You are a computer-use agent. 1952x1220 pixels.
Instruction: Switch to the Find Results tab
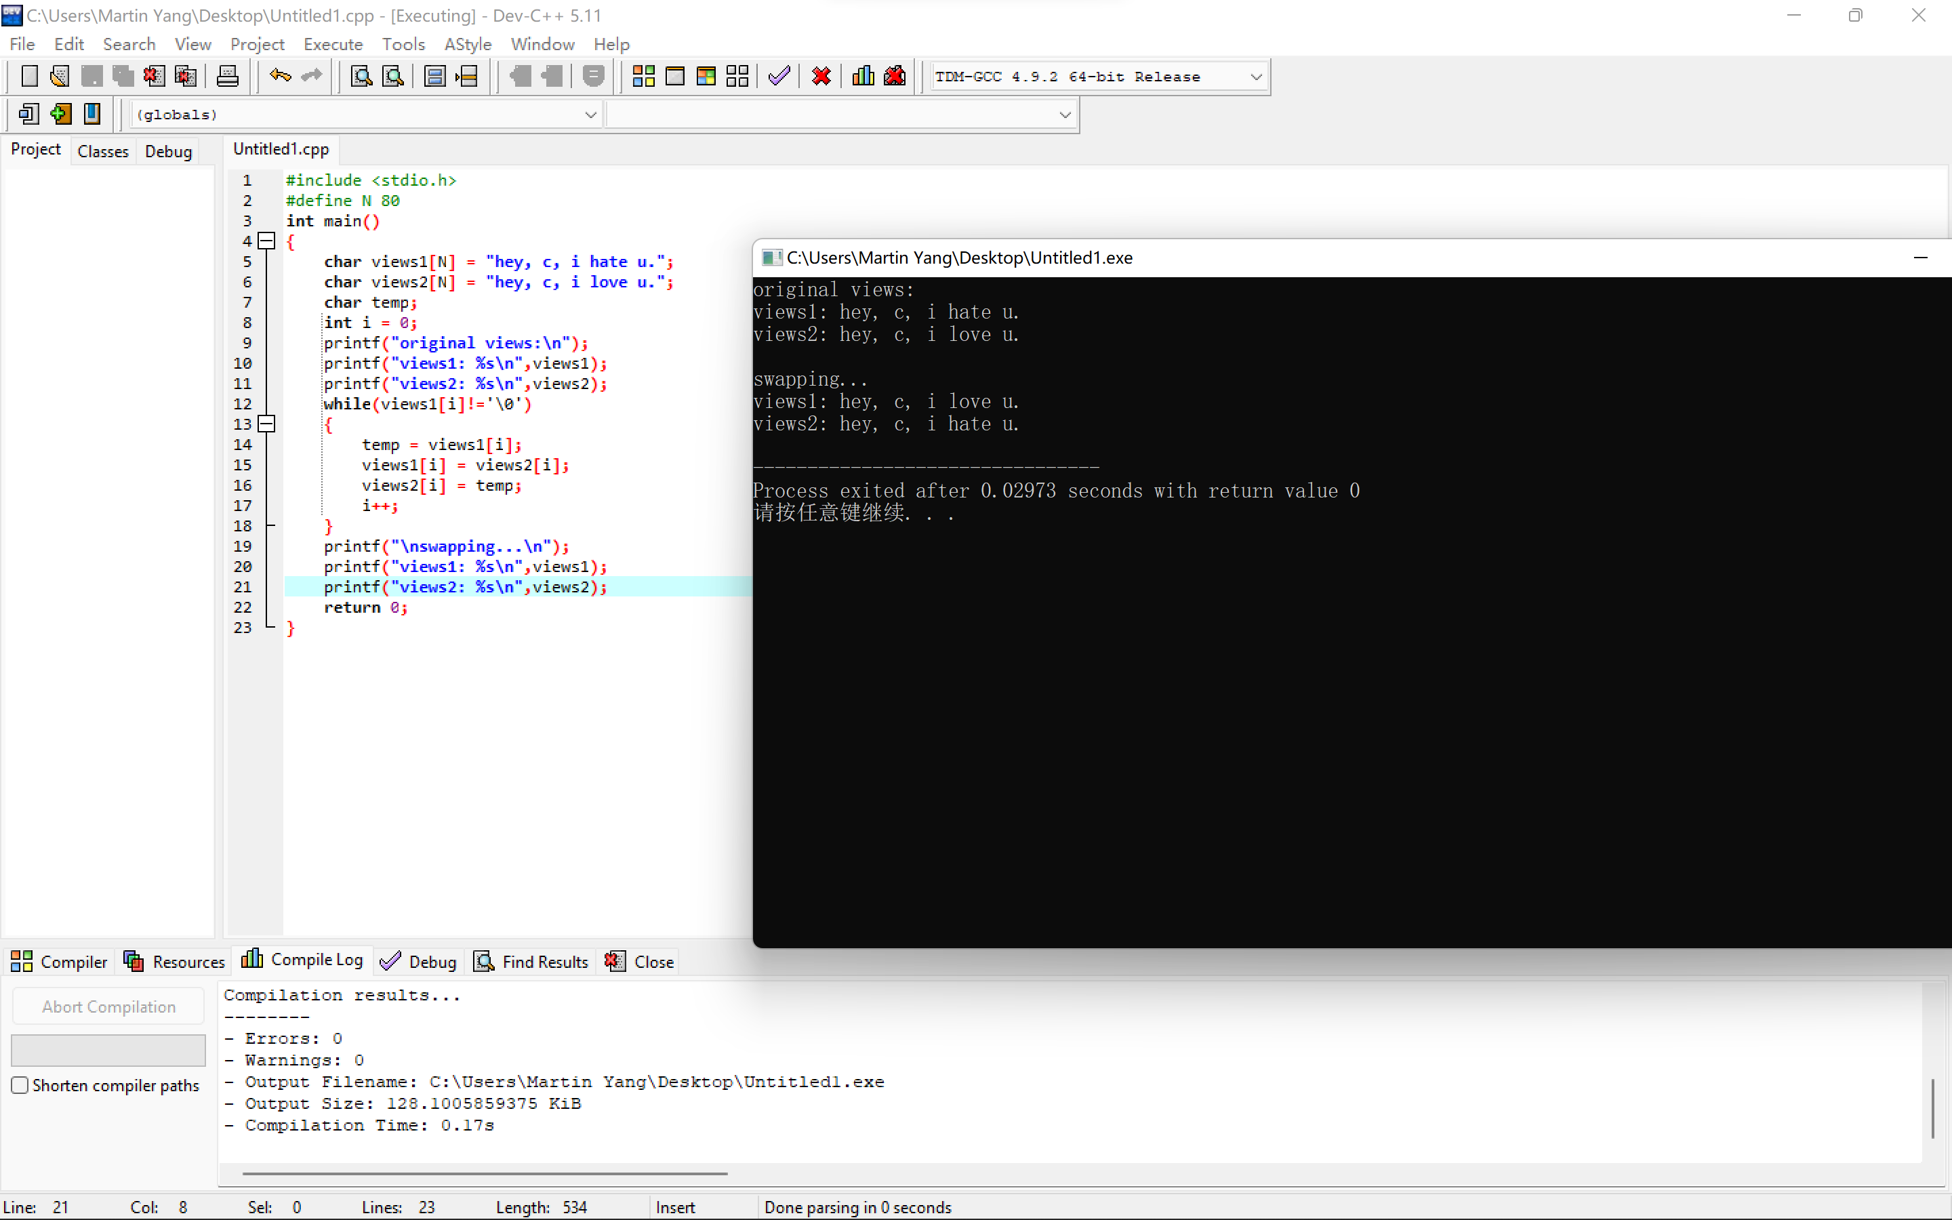532,961
